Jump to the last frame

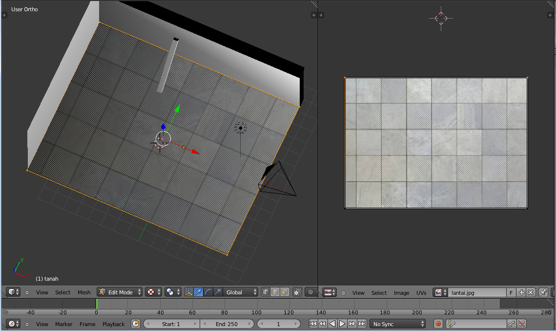(x=362, y=324)
